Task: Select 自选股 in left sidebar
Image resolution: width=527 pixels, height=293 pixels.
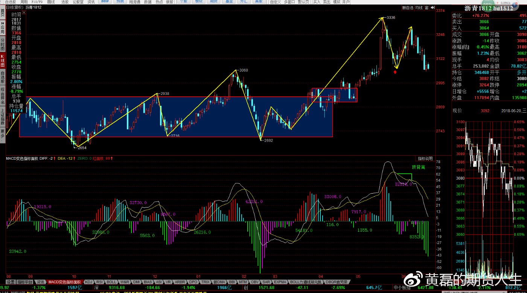Action: pyautogui.click(x=3, y=77)
